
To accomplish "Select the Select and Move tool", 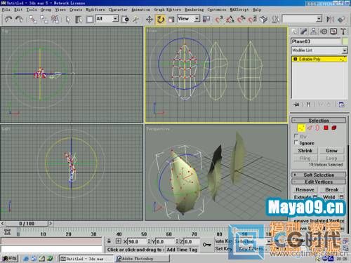I will pos(150,19).
